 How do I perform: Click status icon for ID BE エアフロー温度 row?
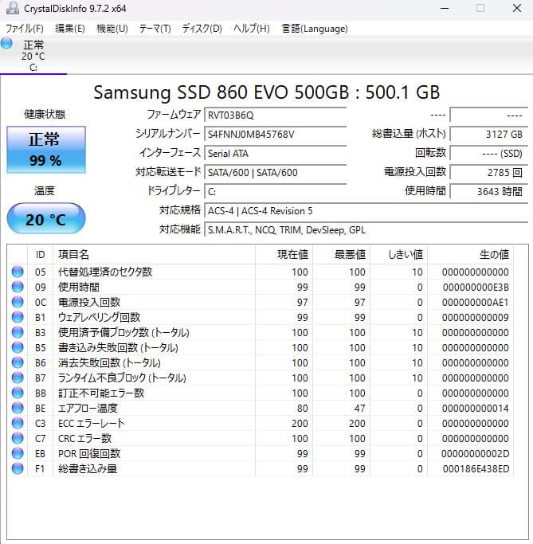18,408
